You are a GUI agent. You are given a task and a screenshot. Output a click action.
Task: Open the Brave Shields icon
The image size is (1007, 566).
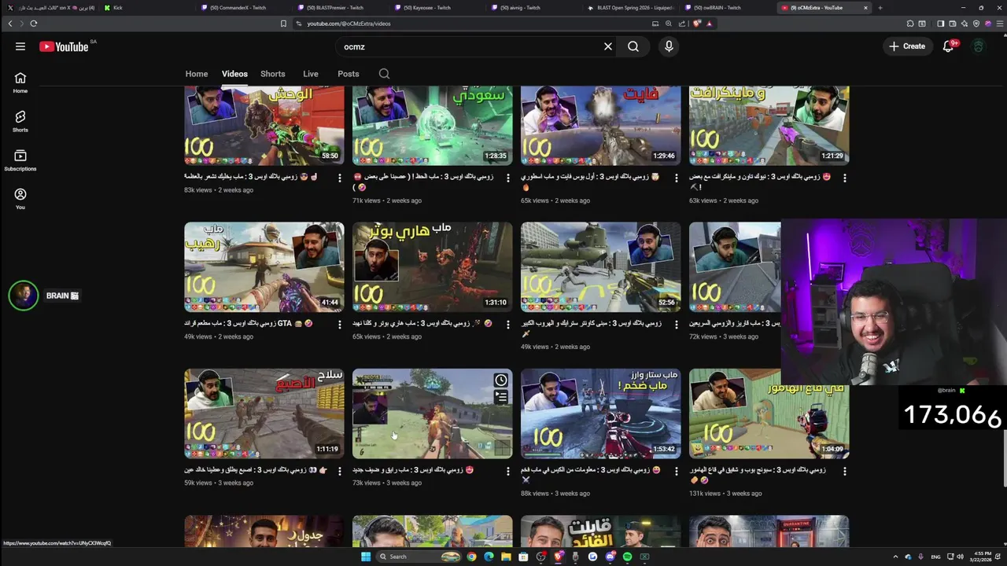pos(696,24)
